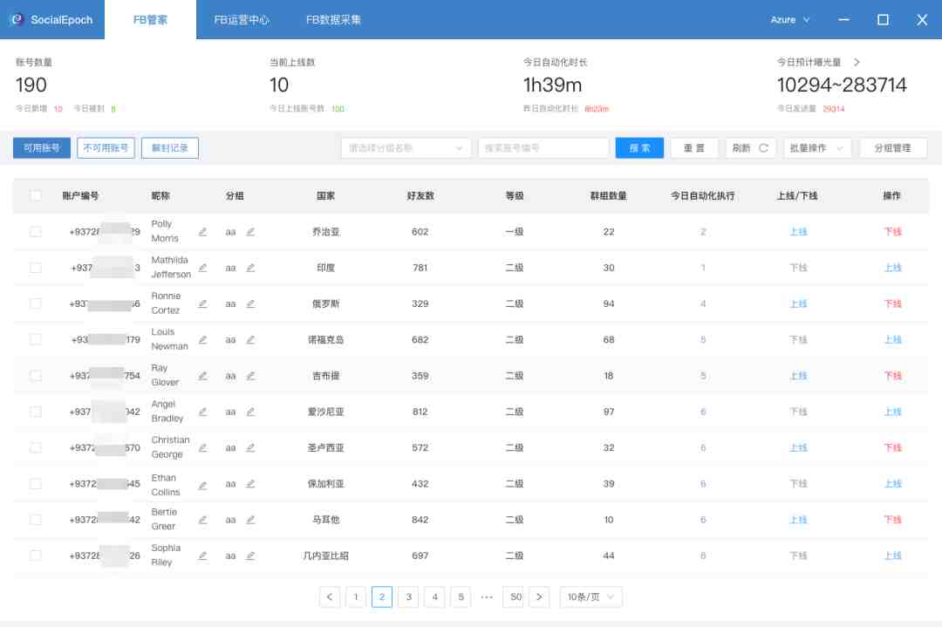The width and height of the screenshot is (942, 627).
Task: Open the 分组管理 group management button
Action: tap(893, 148)
